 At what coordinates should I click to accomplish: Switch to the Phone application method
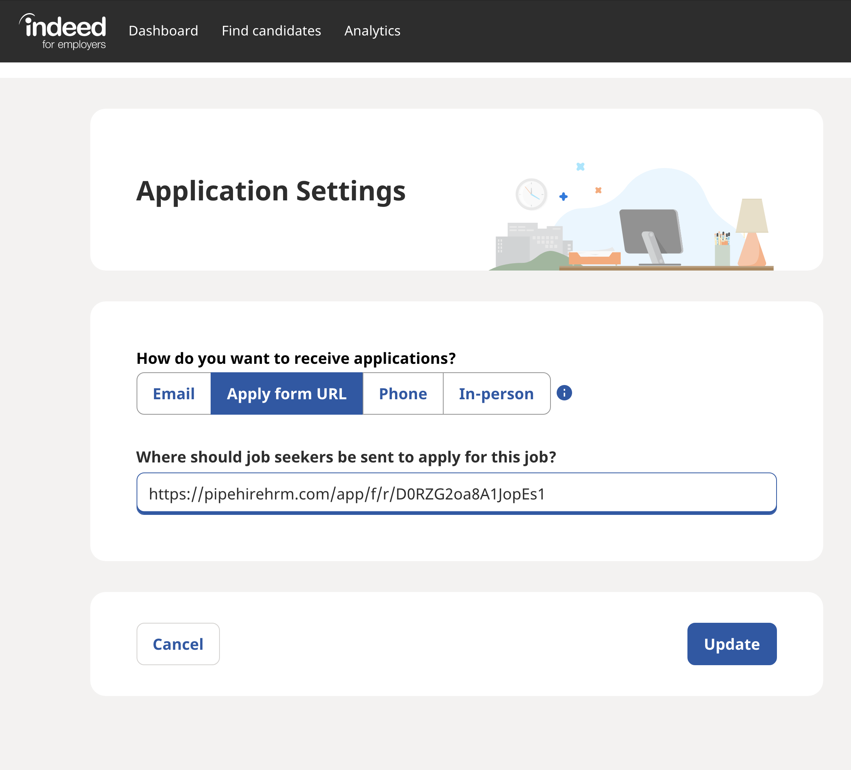[402, 393]
